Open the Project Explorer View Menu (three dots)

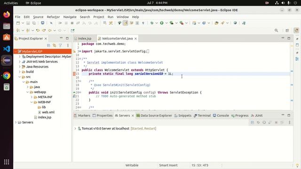point(68,46)
